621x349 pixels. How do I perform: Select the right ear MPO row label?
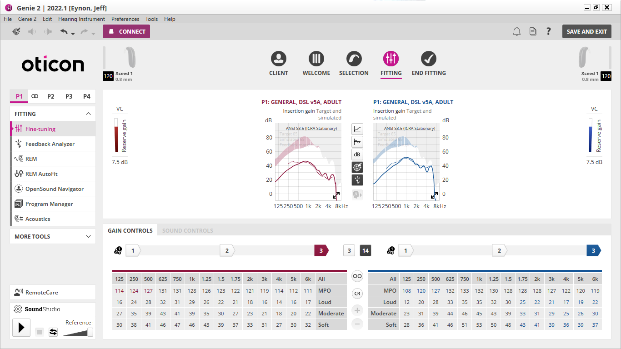tap(331, 290)
